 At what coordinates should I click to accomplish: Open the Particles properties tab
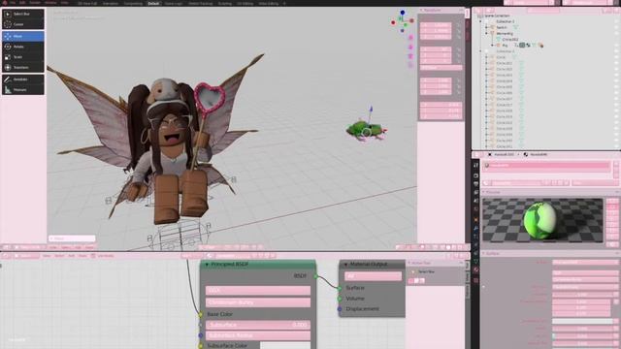tap(475, 237)
